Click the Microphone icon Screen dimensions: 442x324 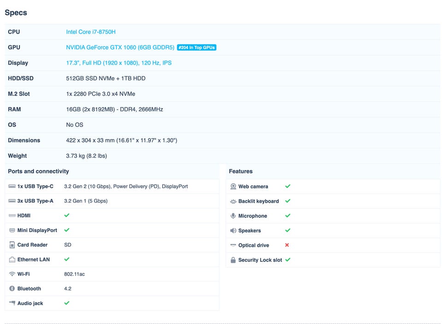coord(233,216)
